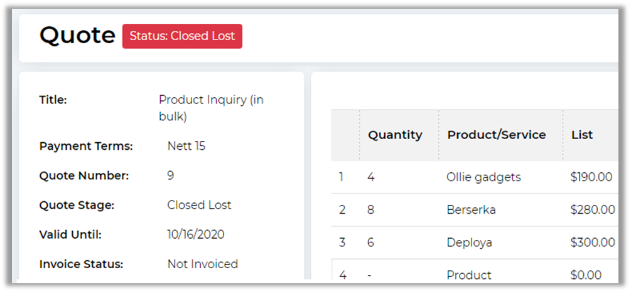This screenshot has width=631, height=292.
Task: Click the Deploya product name
Action: (469, 242)
